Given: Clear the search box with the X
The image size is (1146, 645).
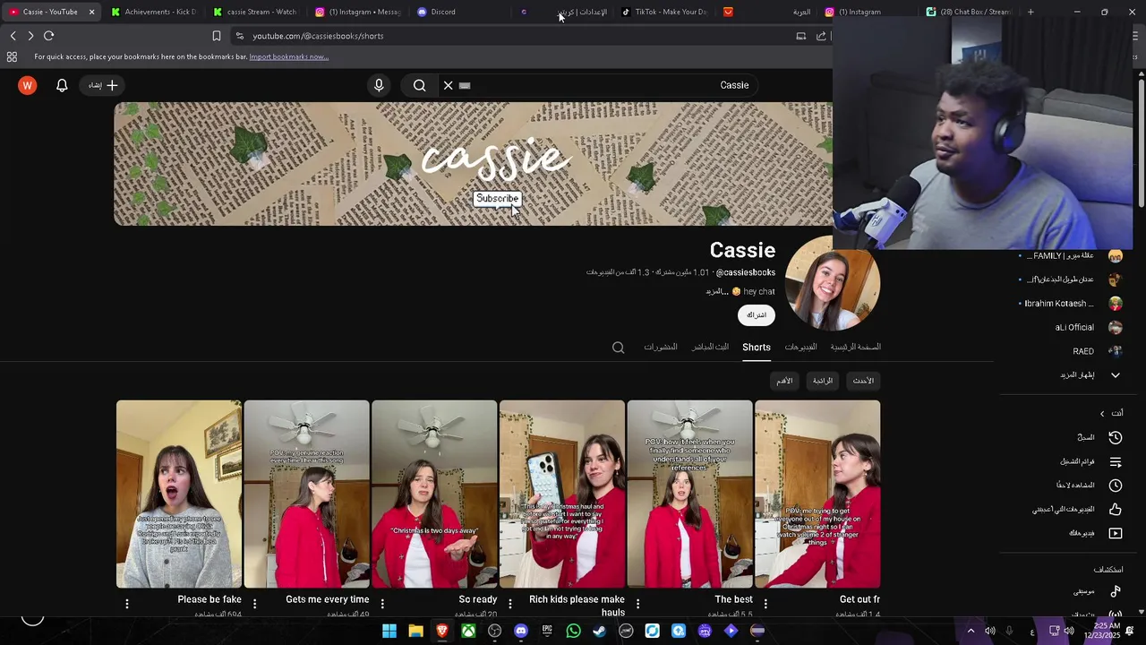Looking at the screenshot, I should click(x=449, y=85).
